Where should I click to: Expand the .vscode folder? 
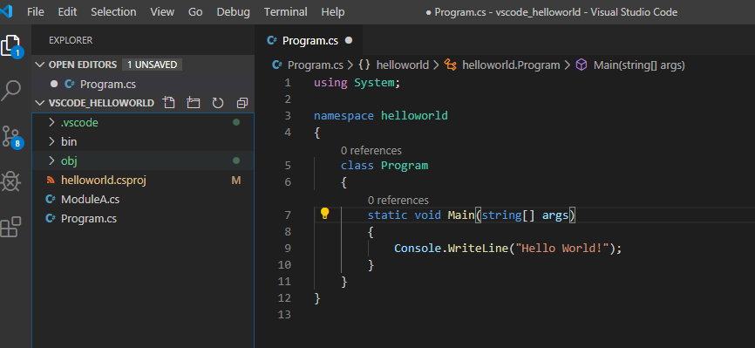[142, 122]
